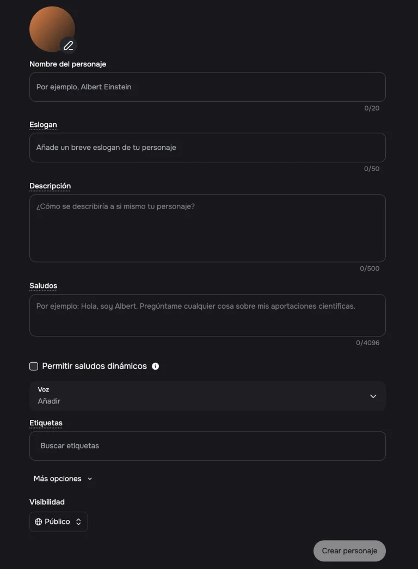Click the Eslogan input field
418x569 pixels.
click(207, 148)
